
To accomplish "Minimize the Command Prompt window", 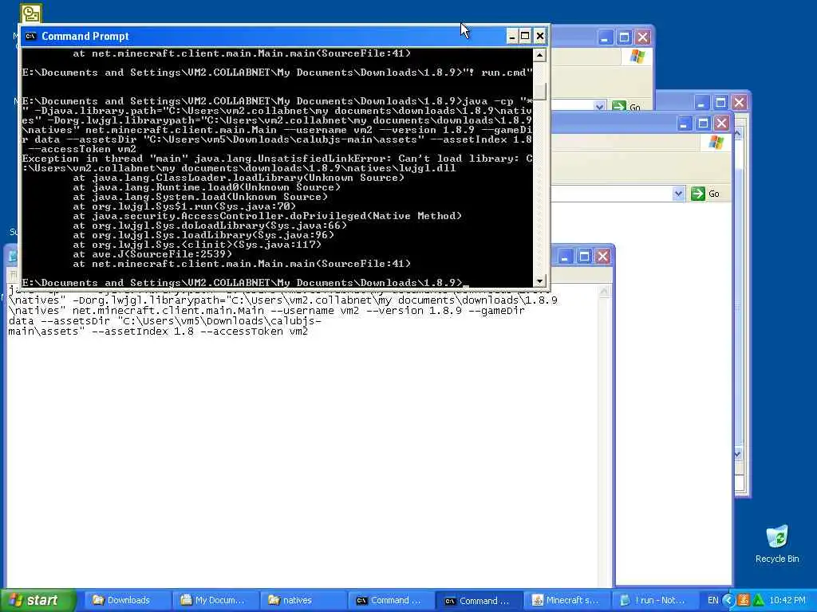I will point(512,37).
